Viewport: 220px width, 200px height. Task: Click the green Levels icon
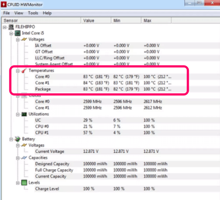coord(24,183)
